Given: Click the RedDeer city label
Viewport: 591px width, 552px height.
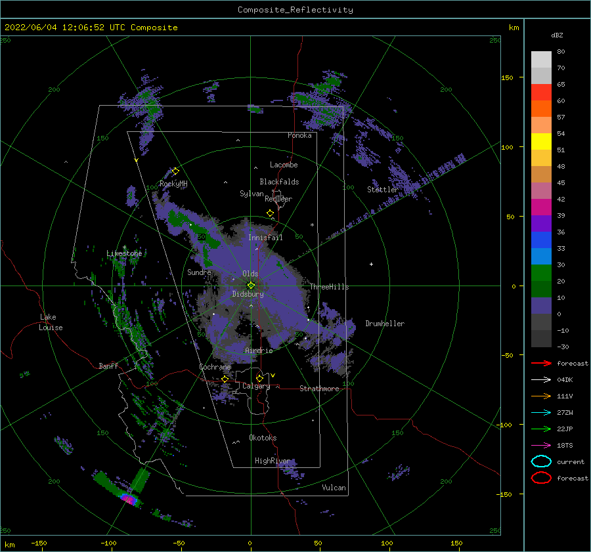Looking at the screenshot, I should tap(278, 199).
